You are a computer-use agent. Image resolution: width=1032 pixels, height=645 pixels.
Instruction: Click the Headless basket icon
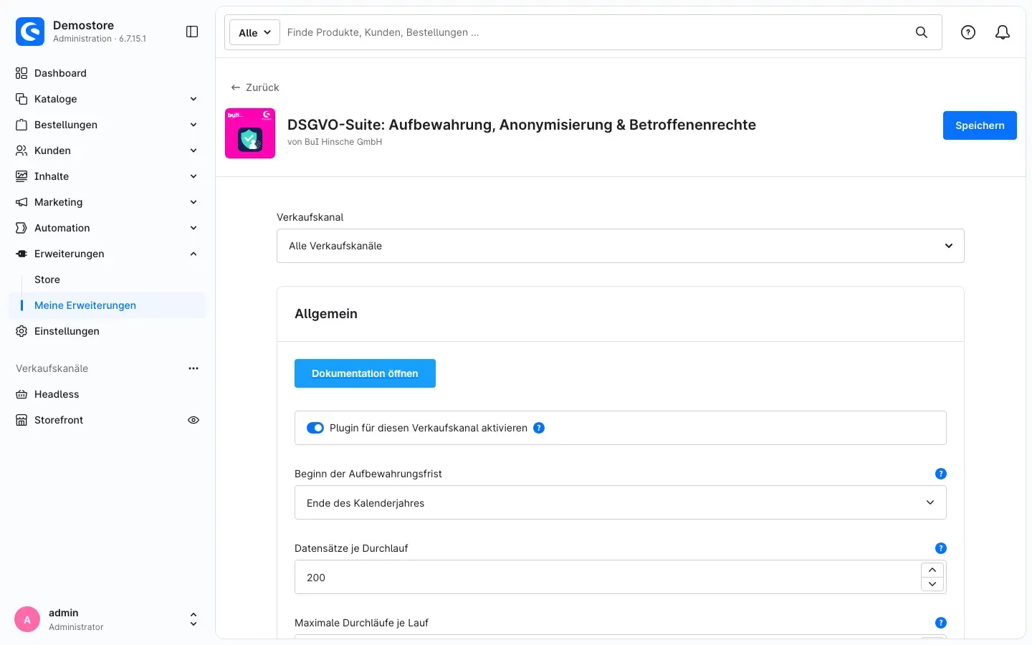click(21, 394)
